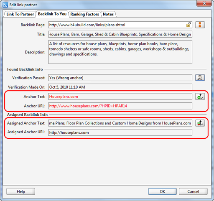Screen dimensions: 214x201
Task: Click the Anchor Text field showing Houseplans.com
Action: [x=120, y=97]
